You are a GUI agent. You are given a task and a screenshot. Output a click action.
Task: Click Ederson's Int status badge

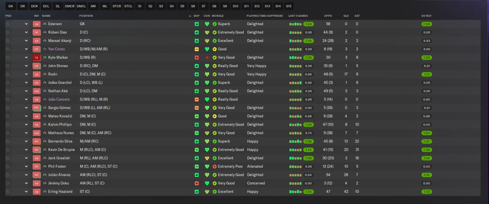[x=37, y=24]
